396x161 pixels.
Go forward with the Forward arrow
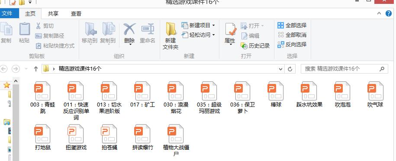coord(16,69)
